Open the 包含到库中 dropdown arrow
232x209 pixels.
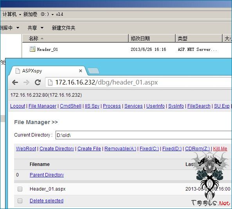click(18, 28)
